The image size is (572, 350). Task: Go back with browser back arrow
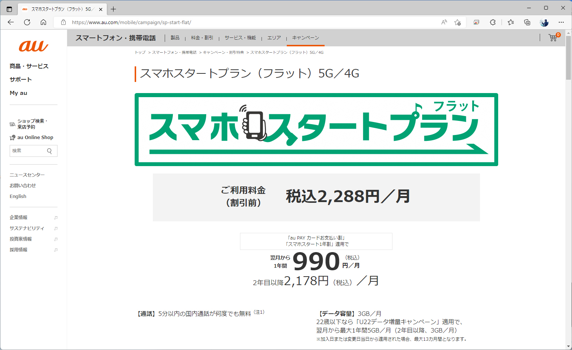(x=11, y=22)
